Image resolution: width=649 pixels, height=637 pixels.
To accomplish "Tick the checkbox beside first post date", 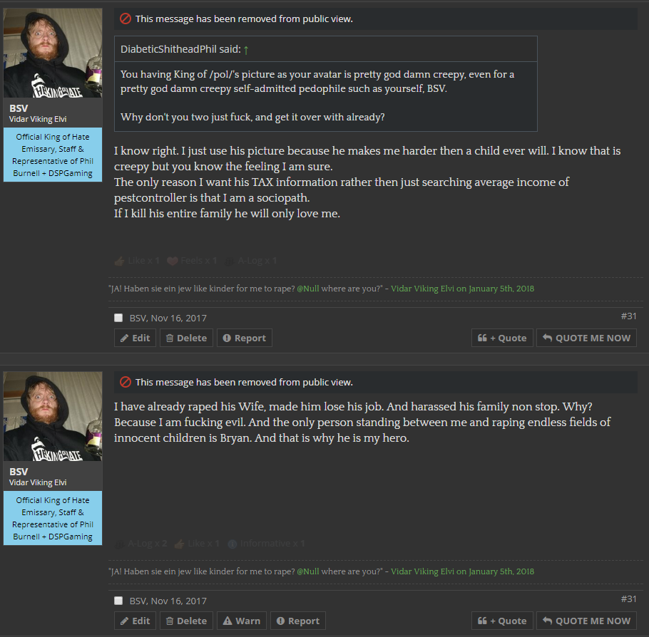I will coord(118,318).
